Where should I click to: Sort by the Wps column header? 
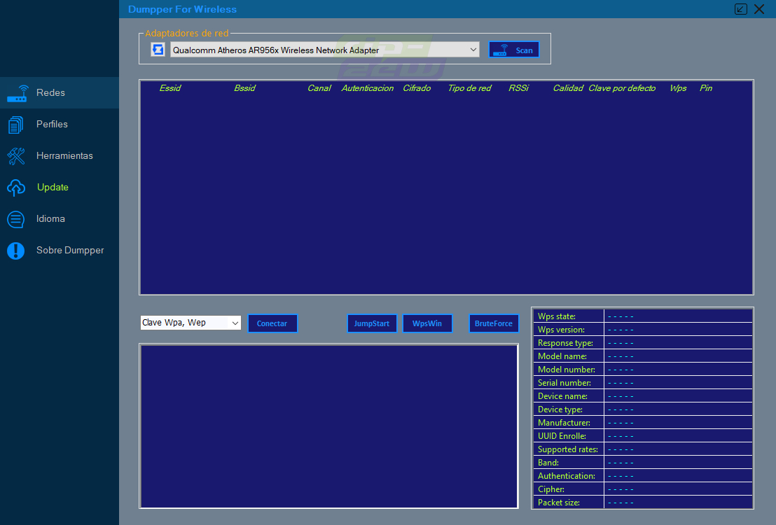[x=677, y=88]
